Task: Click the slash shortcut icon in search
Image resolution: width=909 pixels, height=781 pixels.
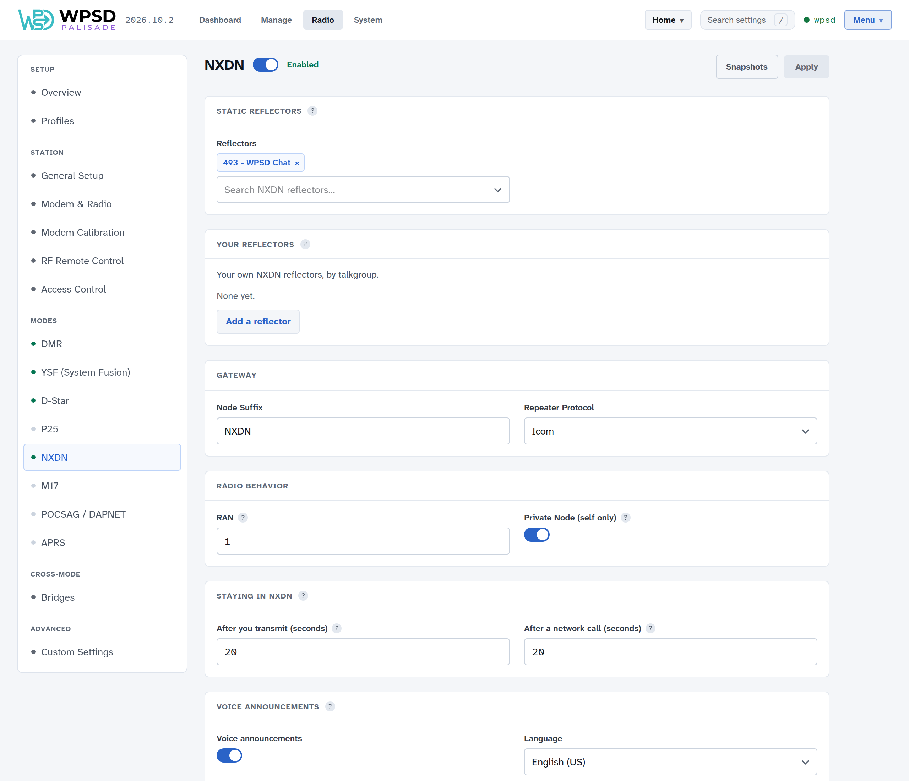Action: click(x=780, y=20)
